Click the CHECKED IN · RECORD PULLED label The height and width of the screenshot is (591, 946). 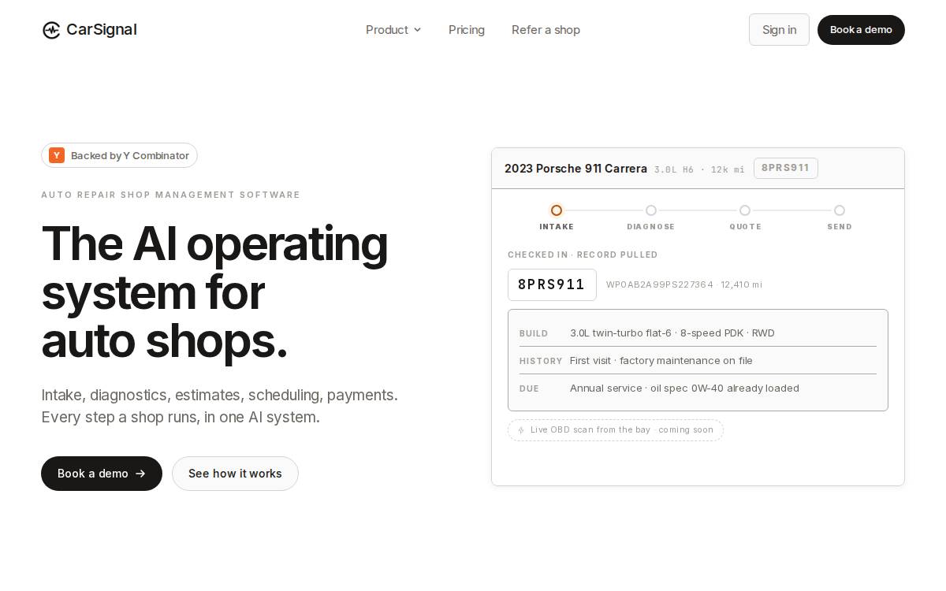pos(583,255)
